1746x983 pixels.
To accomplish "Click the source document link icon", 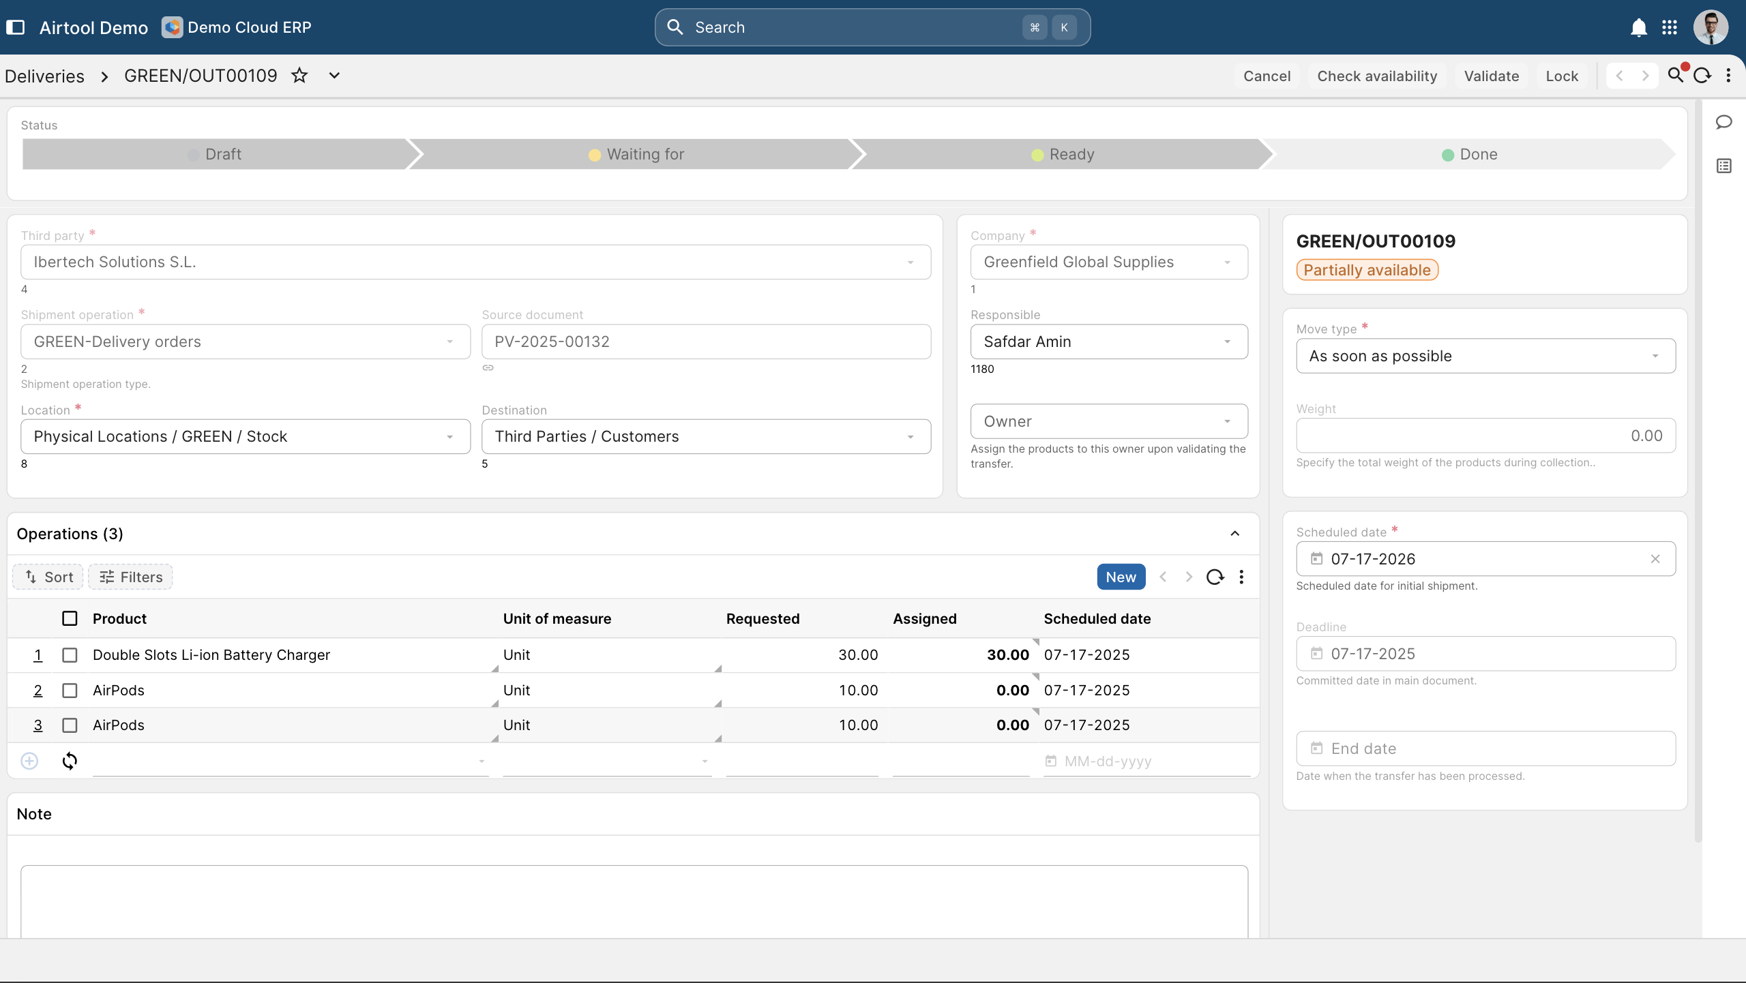I will point(488,367).
